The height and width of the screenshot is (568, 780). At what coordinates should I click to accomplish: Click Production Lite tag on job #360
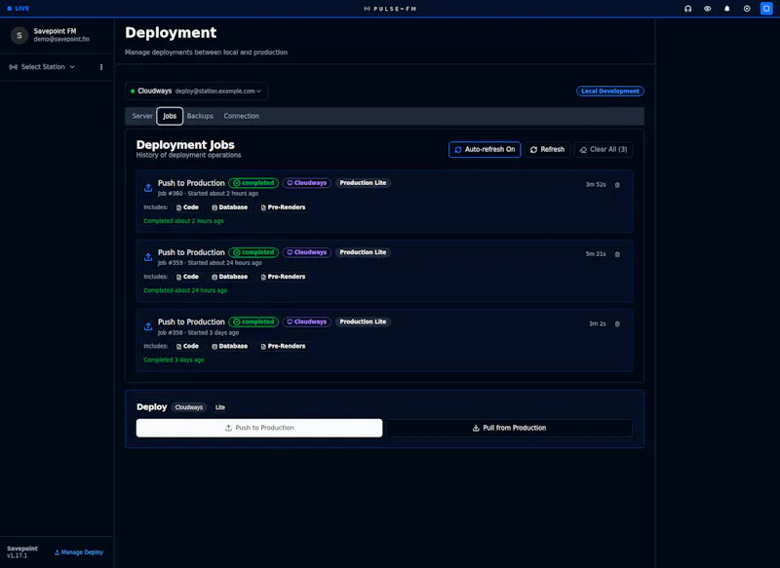point(363,183)
